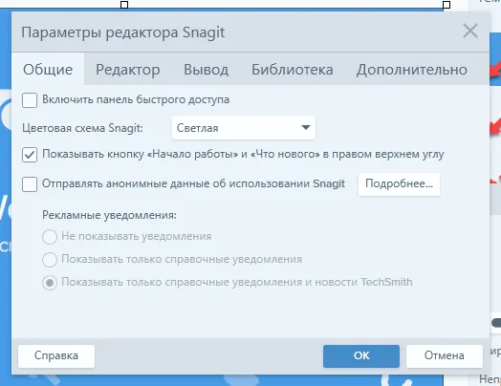Click the Отмена button
This screenshot has width=501, height=386.
tap(445, 356)
